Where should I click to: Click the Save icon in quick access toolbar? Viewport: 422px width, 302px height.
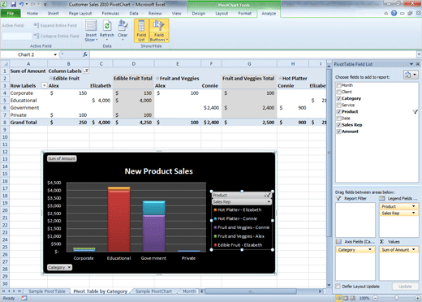[x=13, y=4]
